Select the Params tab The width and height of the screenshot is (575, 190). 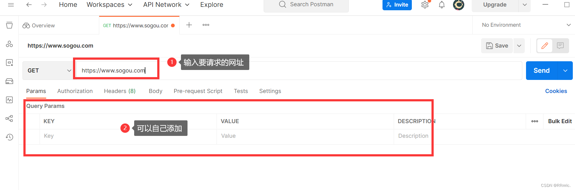click(36, 91)
